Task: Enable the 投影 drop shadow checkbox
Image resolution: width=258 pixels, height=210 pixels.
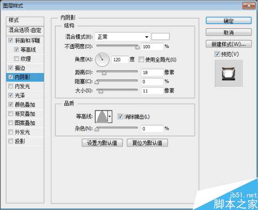Action: click(x=11, y=141)
